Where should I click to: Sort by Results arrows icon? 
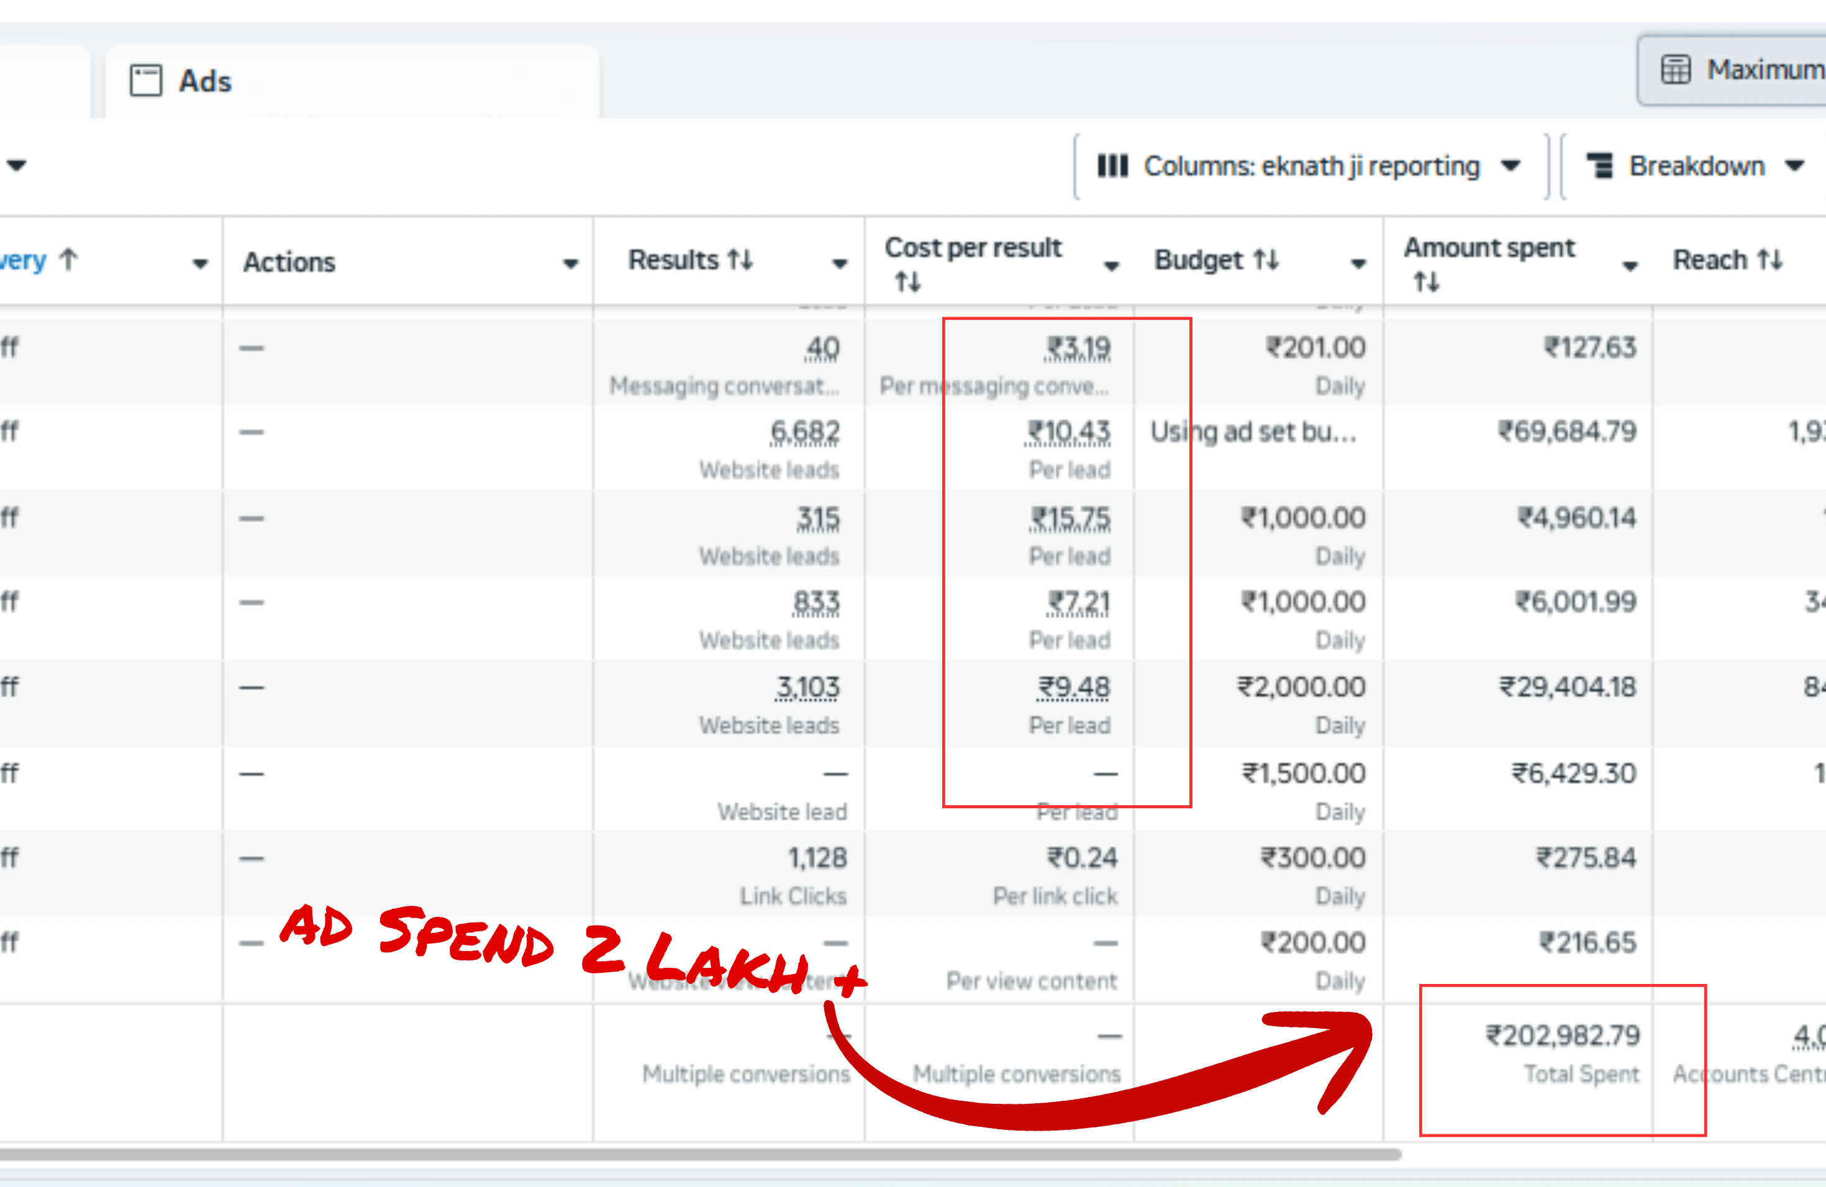coord(740,260)
